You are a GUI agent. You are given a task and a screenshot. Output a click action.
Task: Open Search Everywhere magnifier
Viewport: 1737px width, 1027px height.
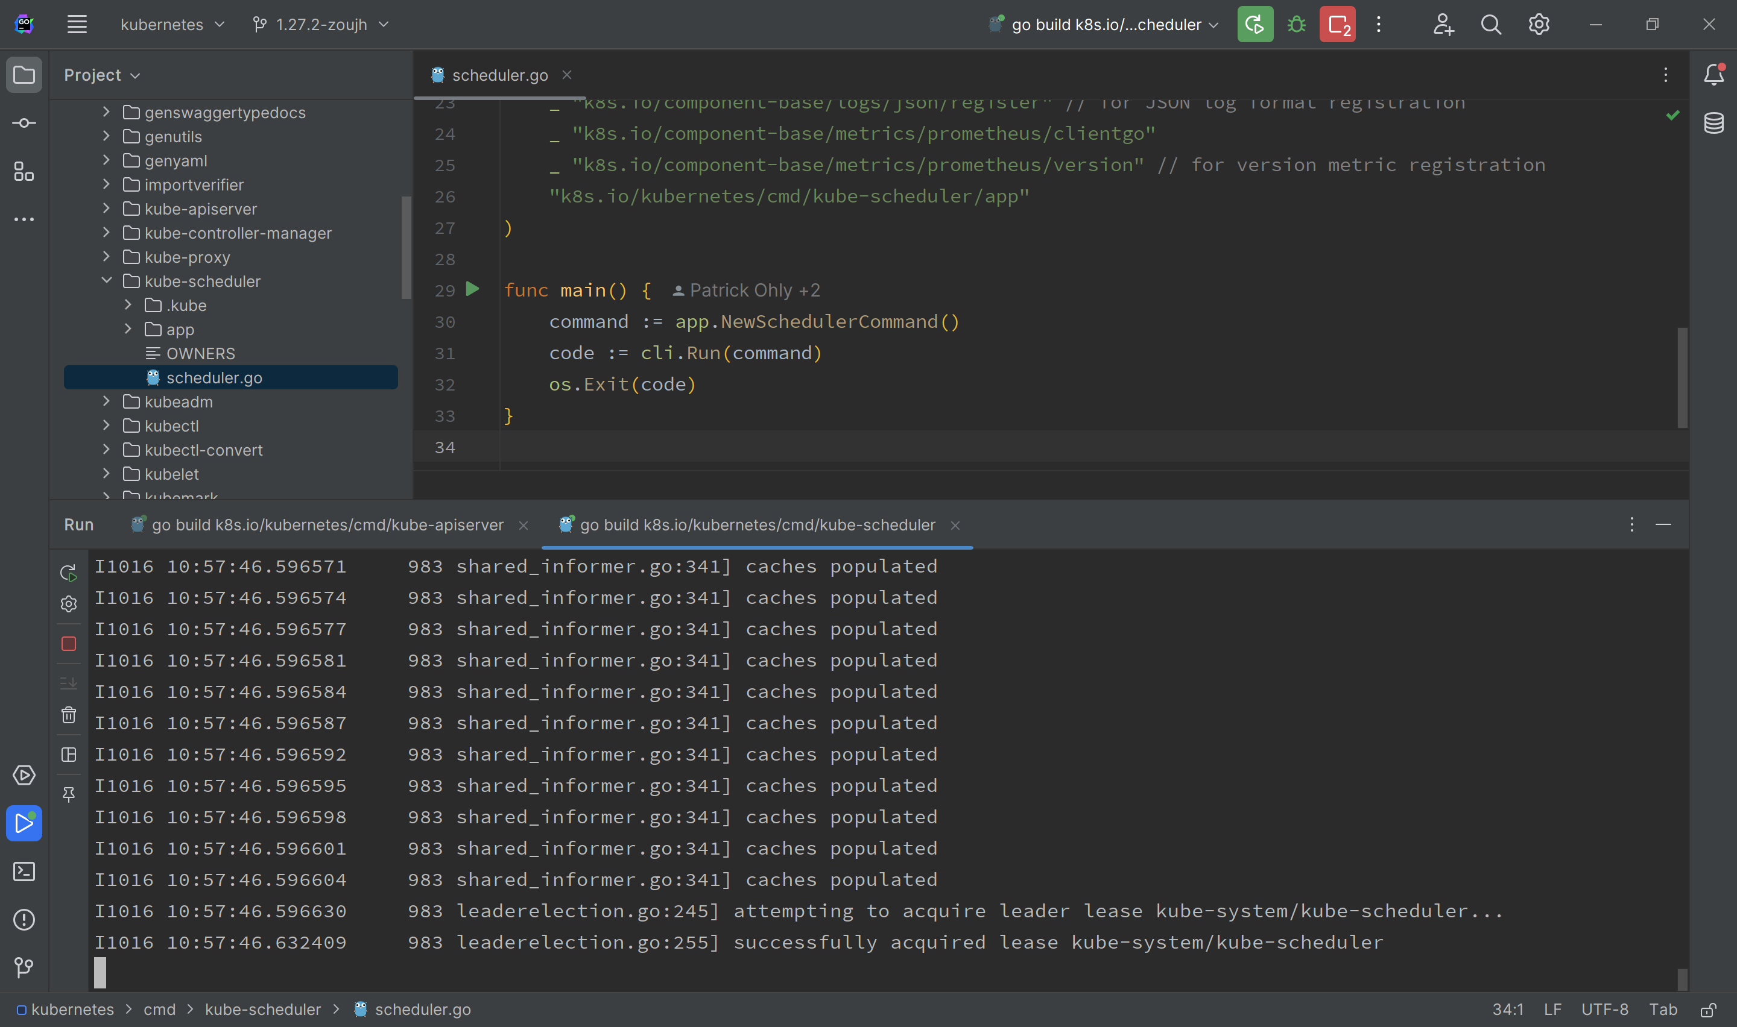pos(1490,24)
